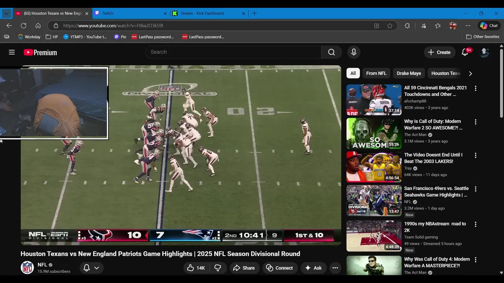Open the Edge profile picture
Image resolution: width=504 pixels, height=283 pixels.
pyautogui.click(x=453, y=26)
